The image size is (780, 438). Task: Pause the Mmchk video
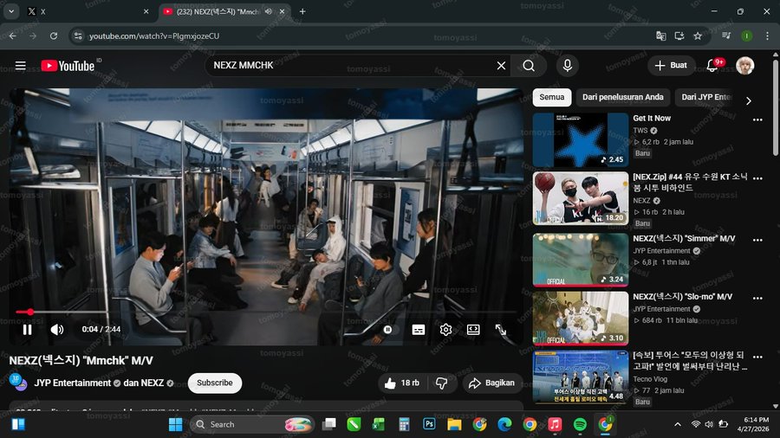pos(28,329)
